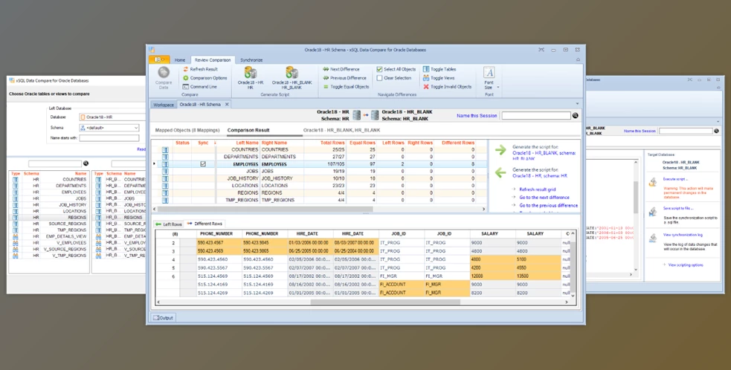Click the Sync column sort arrow
This screenshot has width=731, height=370.
215,143
